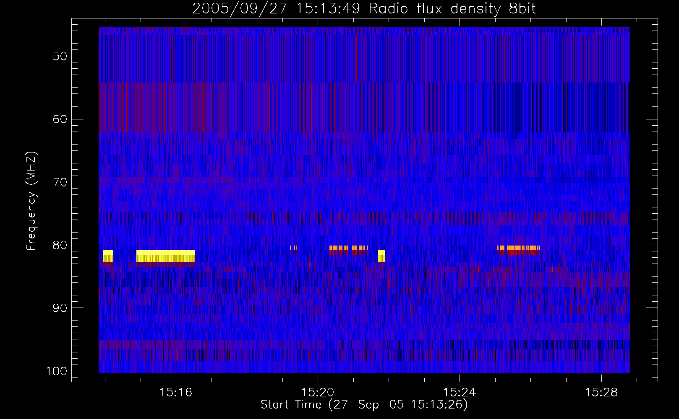Viewport: 679px width, 419px height.
Task: Click the "Start Time (27-Sep-05 15:13:26)" x-axis label
Action: point(364,405)
